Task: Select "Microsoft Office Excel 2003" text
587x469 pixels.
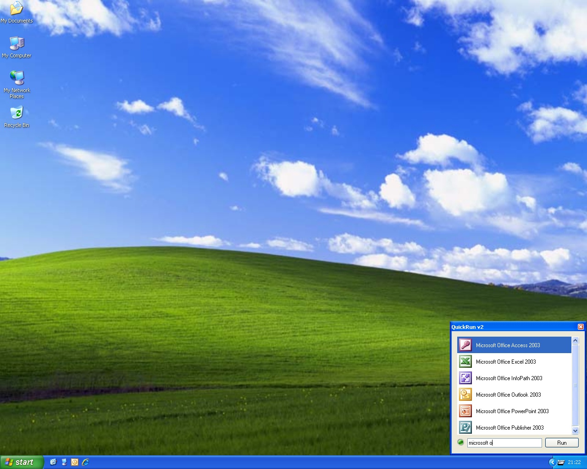Action: 506,362
